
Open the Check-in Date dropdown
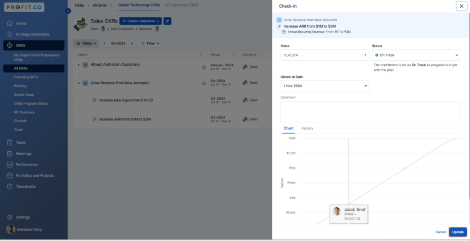[x=324, y=86]
